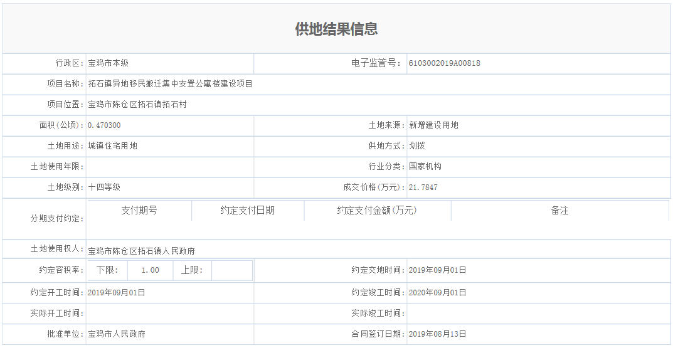673x348 pixels.
Task: Click the land use value 城镇住宅用地
Action: click(x=112, y=146)
